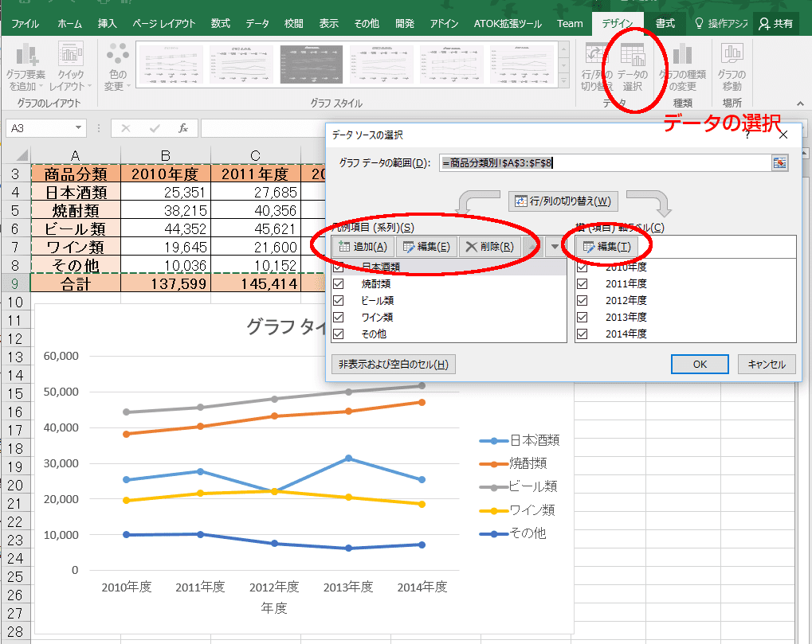
Task: Click the move series down arrow
Action: [x=555, y=247]
